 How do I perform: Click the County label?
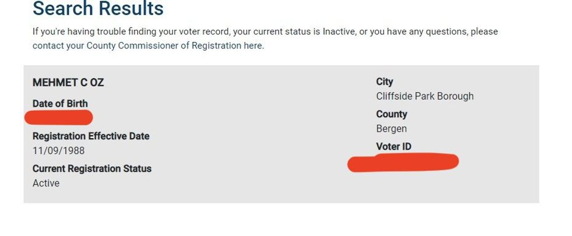pos(392,114)
